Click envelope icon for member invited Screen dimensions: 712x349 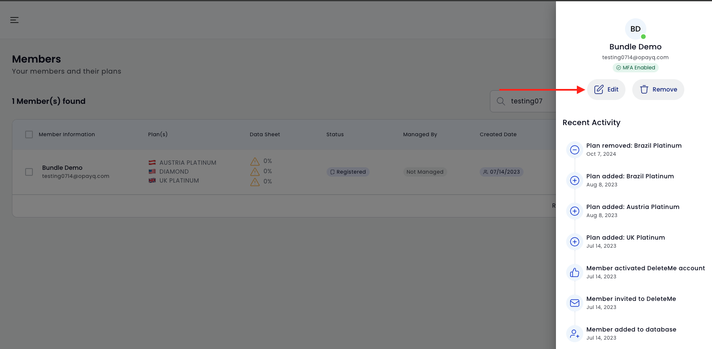[575, 303]
